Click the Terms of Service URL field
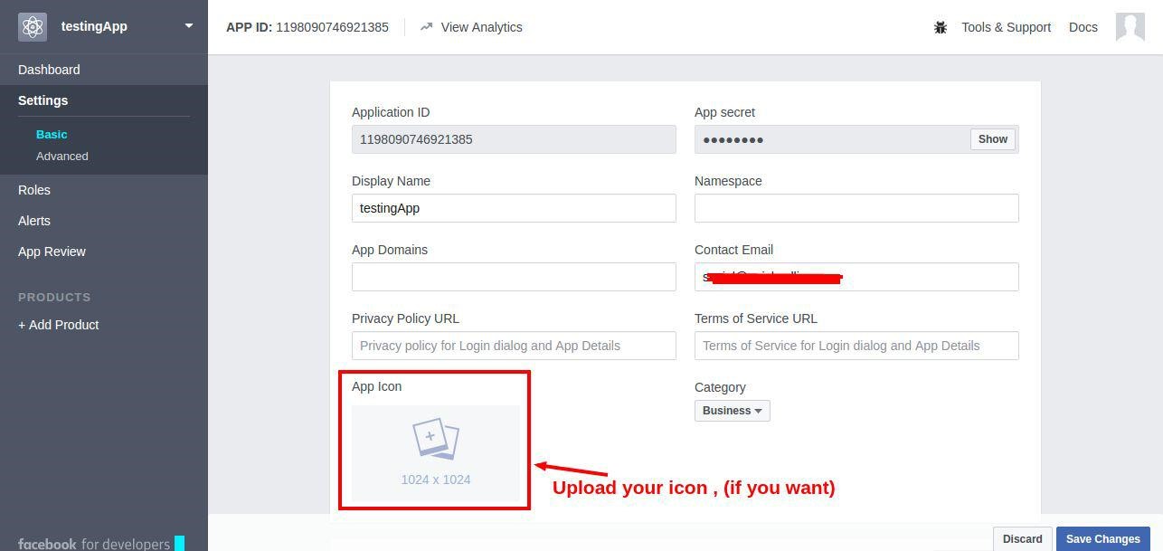This screenshot has width=1163, height=551. 856,346
